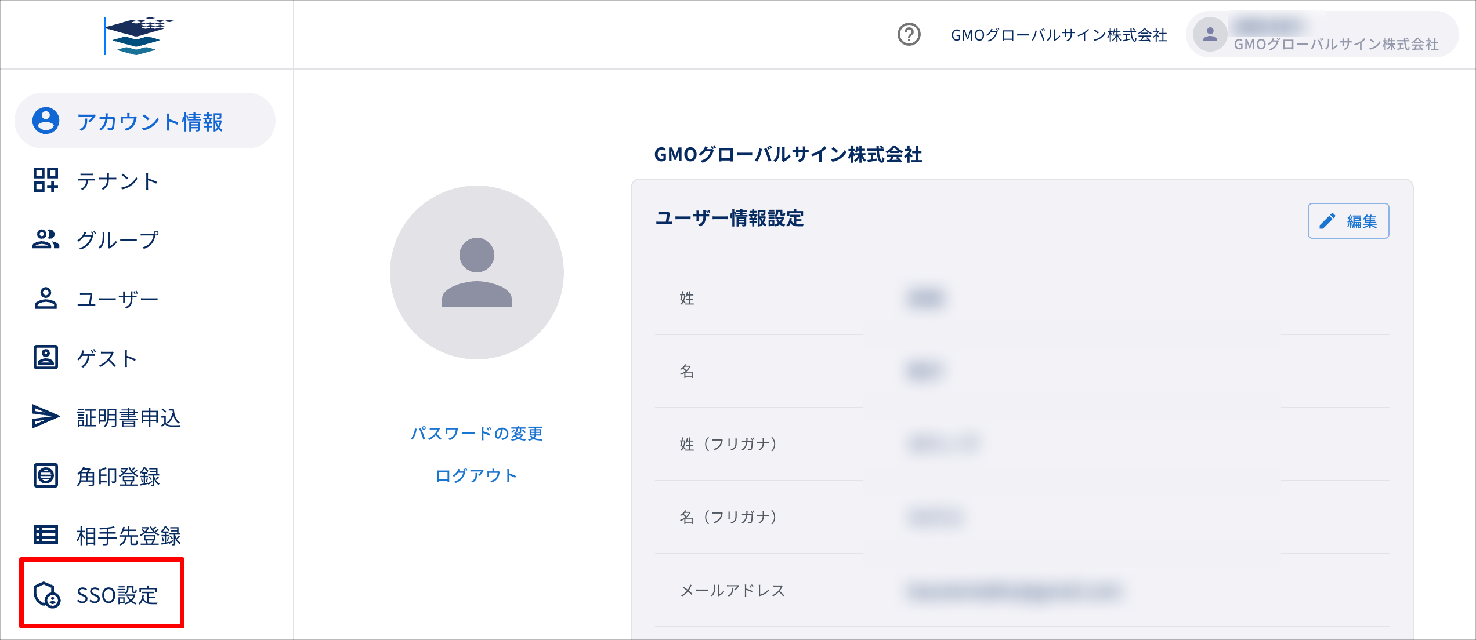Select グループ in sidebar
This screenshot has height=640, width=1476.
point(145,239)
